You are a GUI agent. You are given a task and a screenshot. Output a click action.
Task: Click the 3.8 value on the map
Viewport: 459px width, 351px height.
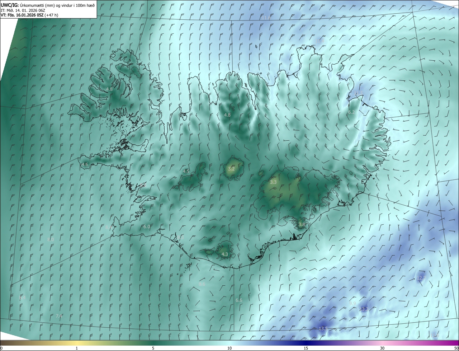pos(302,225)
